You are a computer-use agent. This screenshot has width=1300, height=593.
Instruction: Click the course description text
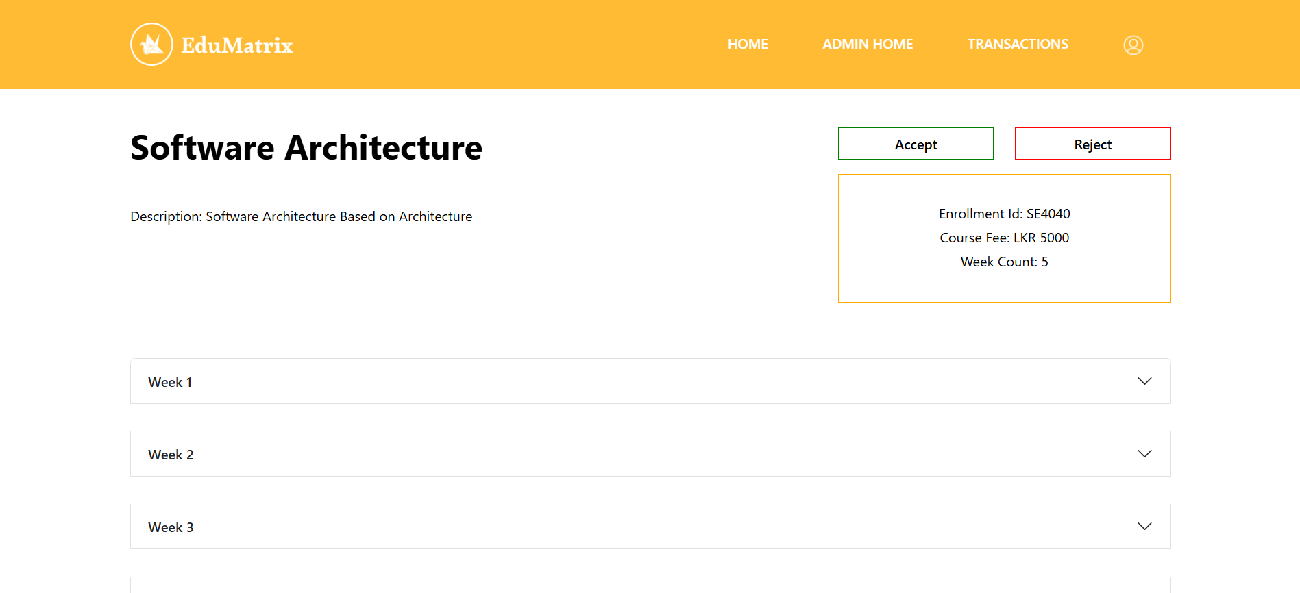[x=302, y=216]
